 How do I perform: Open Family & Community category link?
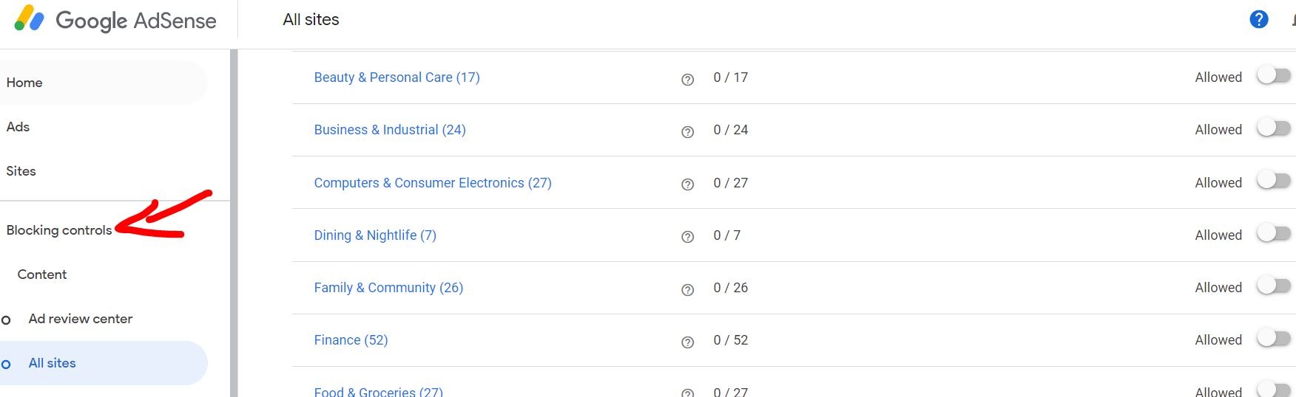(388, 288)
